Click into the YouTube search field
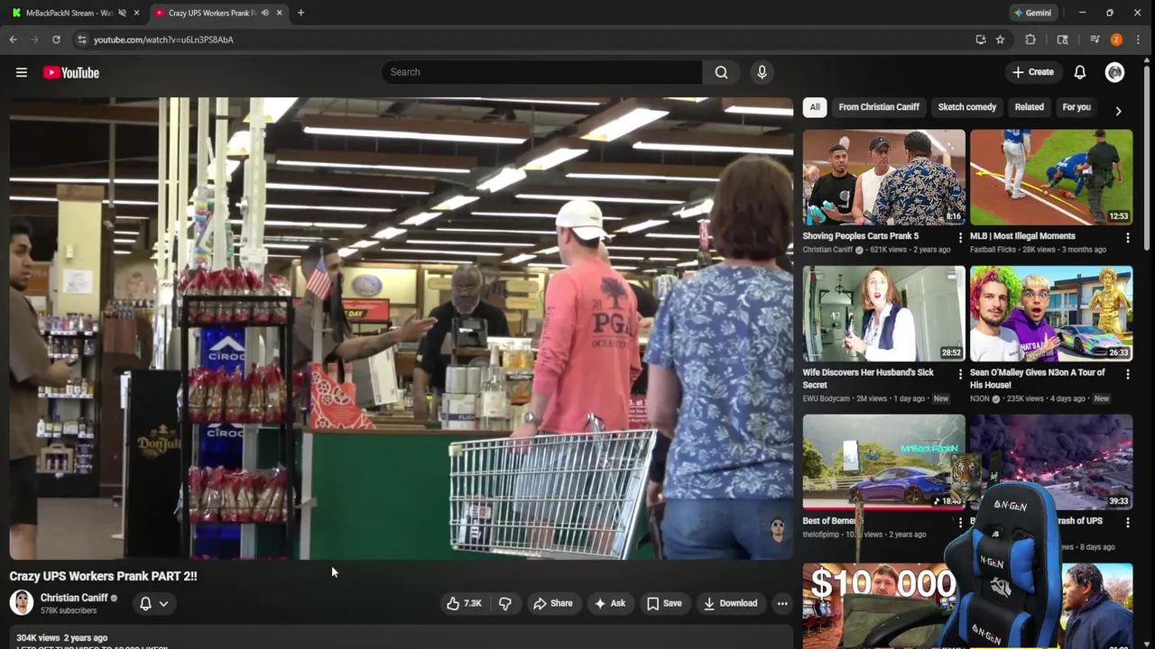This screenshot has height=649, width=1155. click(x=541, y=72)
